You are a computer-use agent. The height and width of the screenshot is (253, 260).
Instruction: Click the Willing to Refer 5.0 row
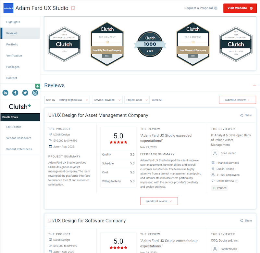click(118, 181)
